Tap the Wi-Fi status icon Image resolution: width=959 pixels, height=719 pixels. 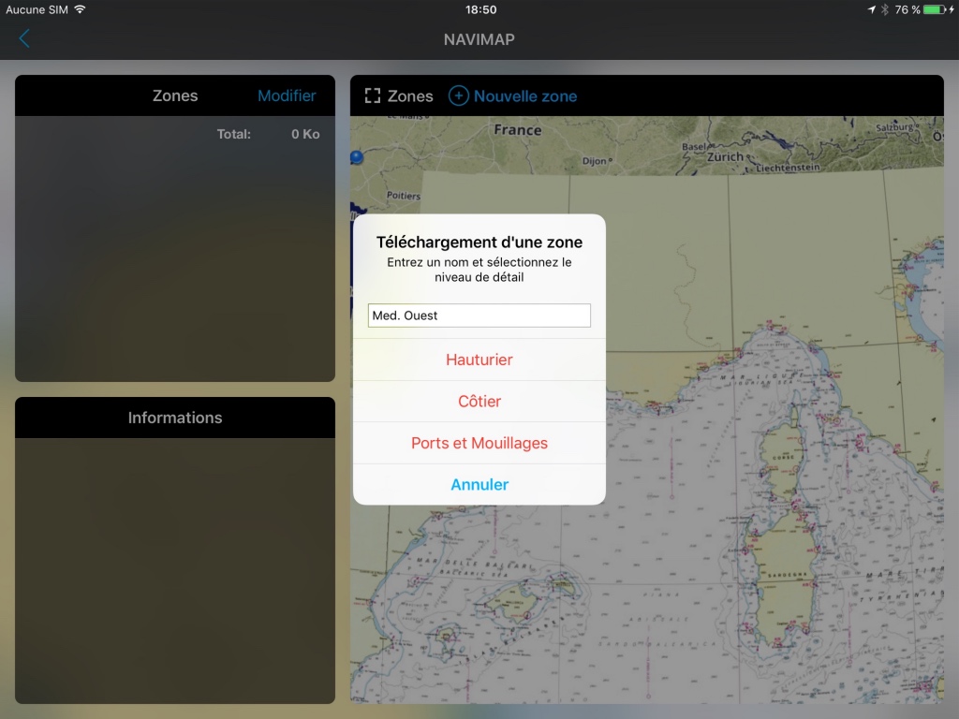click(81, 9)
